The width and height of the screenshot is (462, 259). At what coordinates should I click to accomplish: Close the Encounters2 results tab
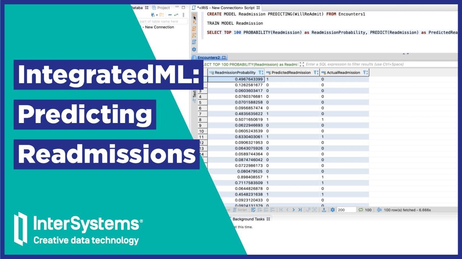(x=224, y=58)
